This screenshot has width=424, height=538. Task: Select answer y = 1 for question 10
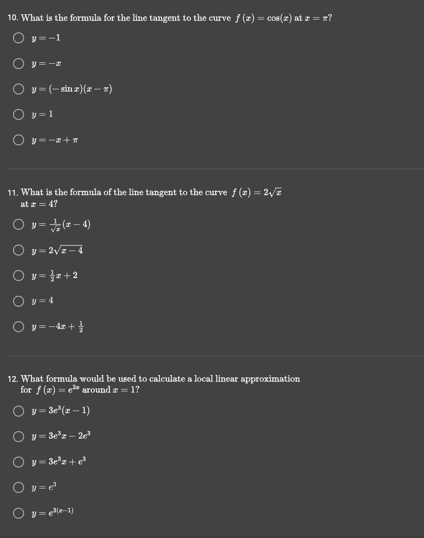tap(19, 114)
